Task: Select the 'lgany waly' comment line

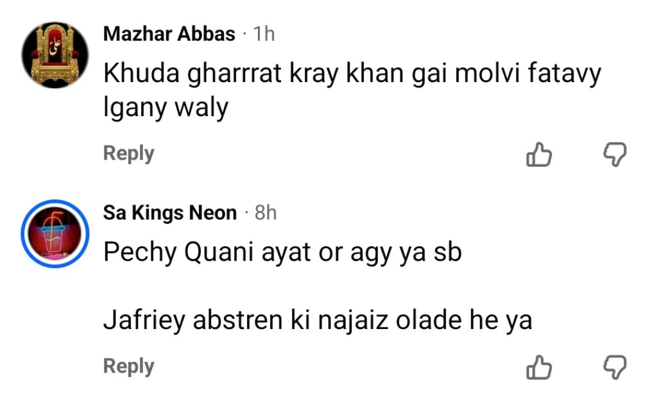Action: pos(166,108)
